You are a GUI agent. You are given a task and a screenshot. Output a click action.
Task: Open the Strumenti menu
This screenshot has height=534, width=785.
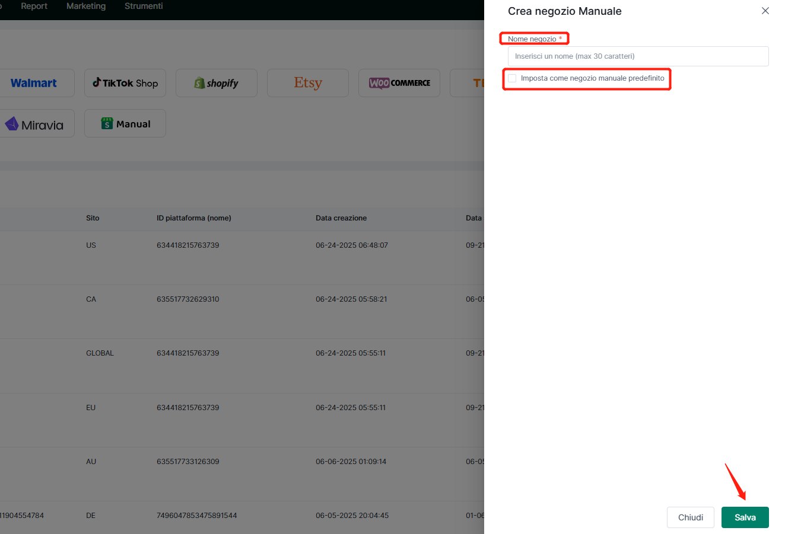click(x=144, y=6)
